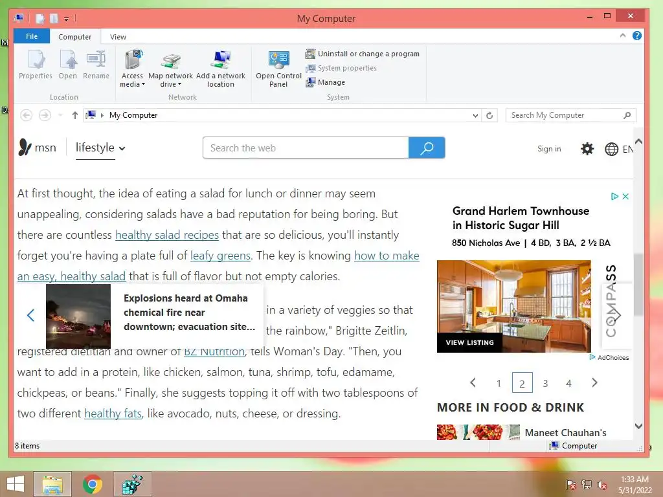
Task: Expand Map network drive menu
Action: click(170, 69)
